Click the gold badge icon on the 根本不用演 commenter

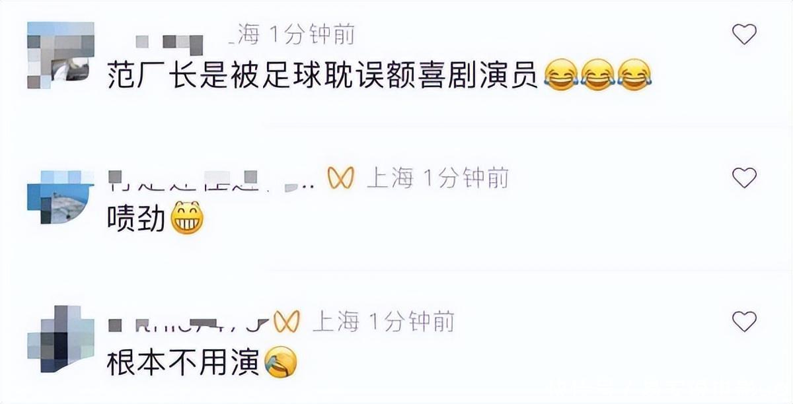(287, 322)
